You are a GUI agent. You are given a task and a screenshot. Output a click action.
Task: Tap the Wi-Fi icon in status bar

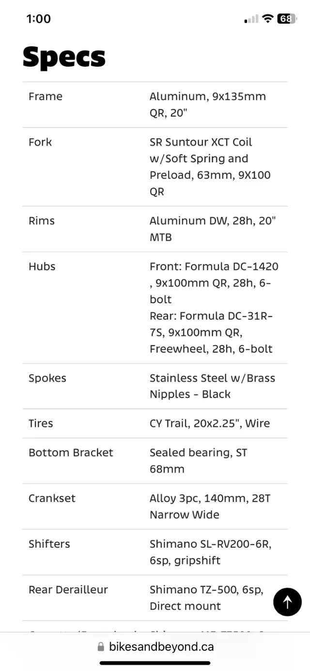point(267,19)
